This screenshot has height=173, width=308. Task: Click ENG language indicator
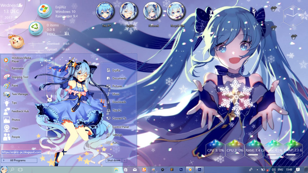[281, 170]
